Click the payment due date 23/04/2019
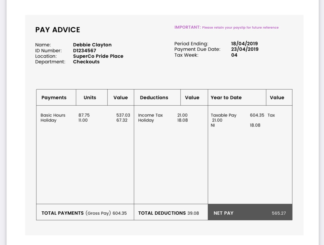324x245 pixels. coord(245,49)
